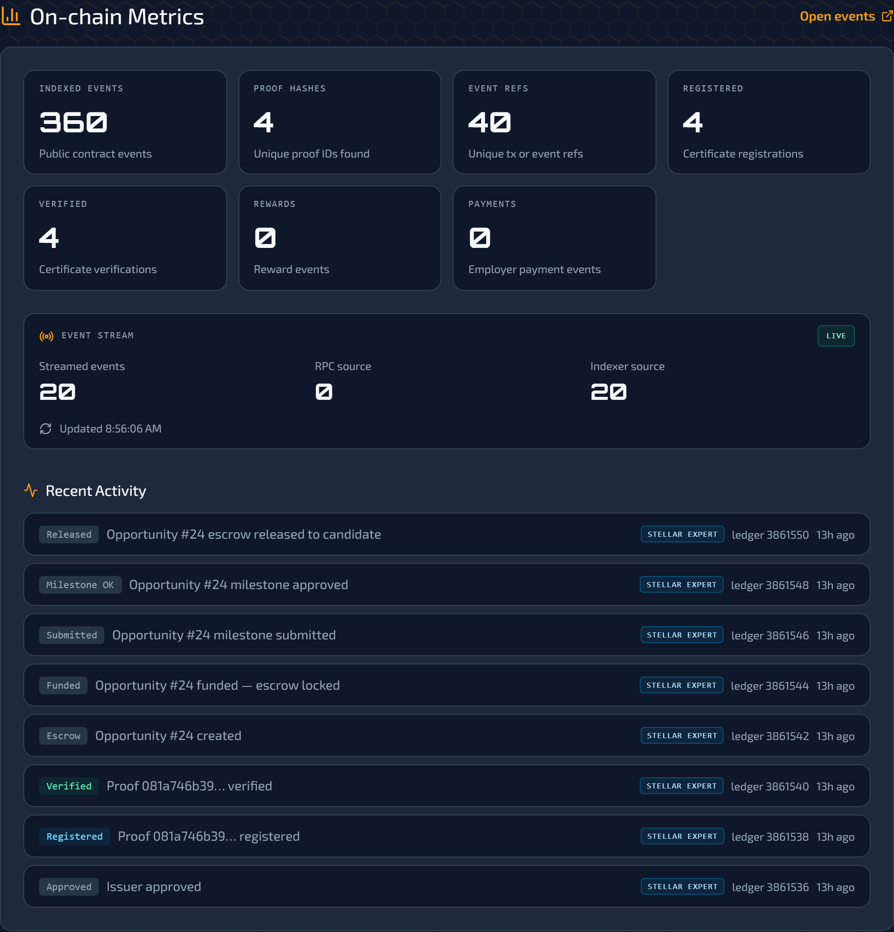Click 'ledger 3861540' text

tap(770, 787)
